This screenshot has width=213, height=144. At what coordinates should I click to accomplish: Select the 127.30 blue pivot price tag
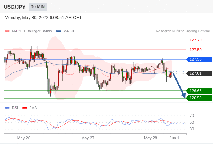tap(199, 59)
